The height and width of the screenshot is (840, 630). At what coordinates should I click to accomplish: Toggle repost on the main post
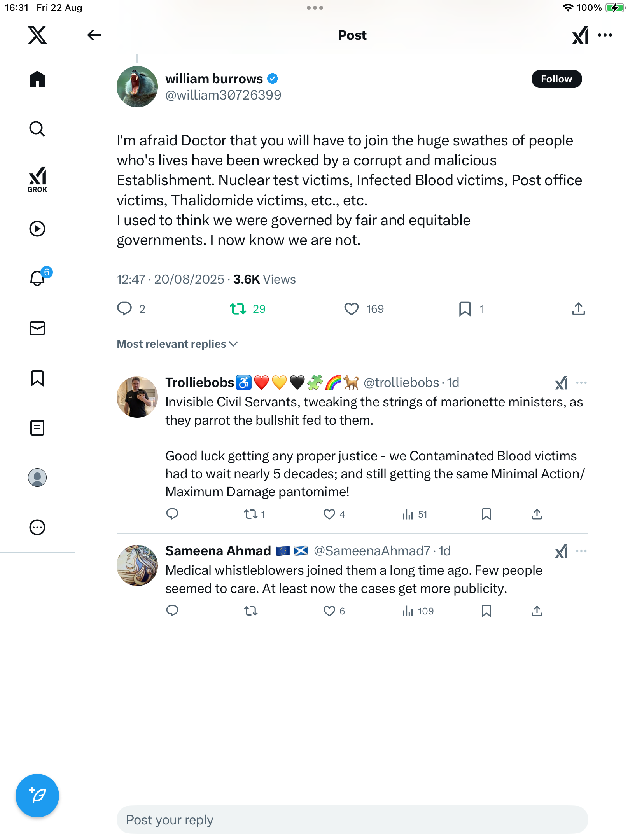point(238,309)
